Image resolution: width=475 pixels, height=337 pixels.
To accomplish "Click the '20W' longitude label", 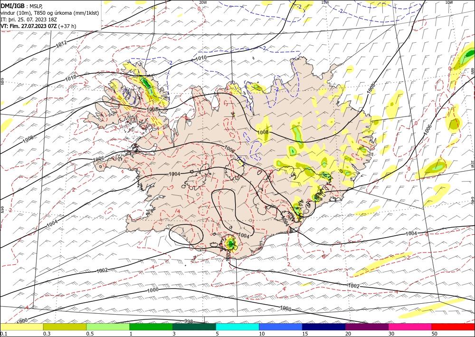I will point(203,2).
